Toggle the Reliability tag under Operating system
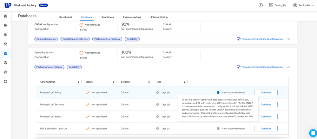The image size is (317, 139). (74, 67)
